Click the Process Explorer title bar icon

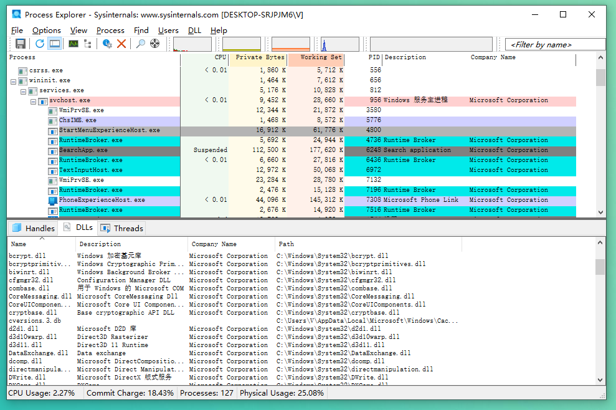point(16,14)
